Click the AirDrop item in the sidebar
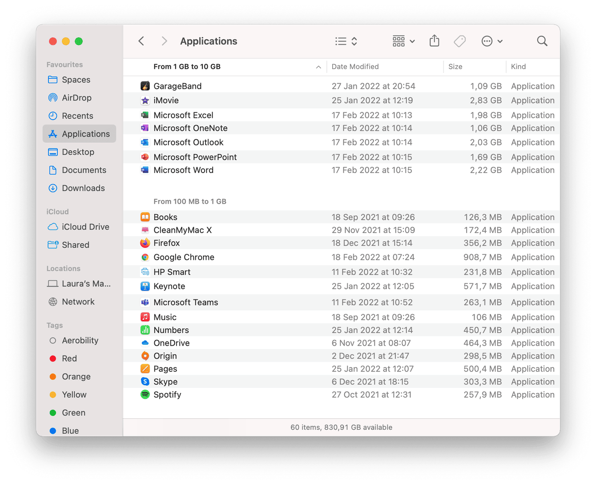The height and width of the screenshot is (484, 596). tap(76, 97)
